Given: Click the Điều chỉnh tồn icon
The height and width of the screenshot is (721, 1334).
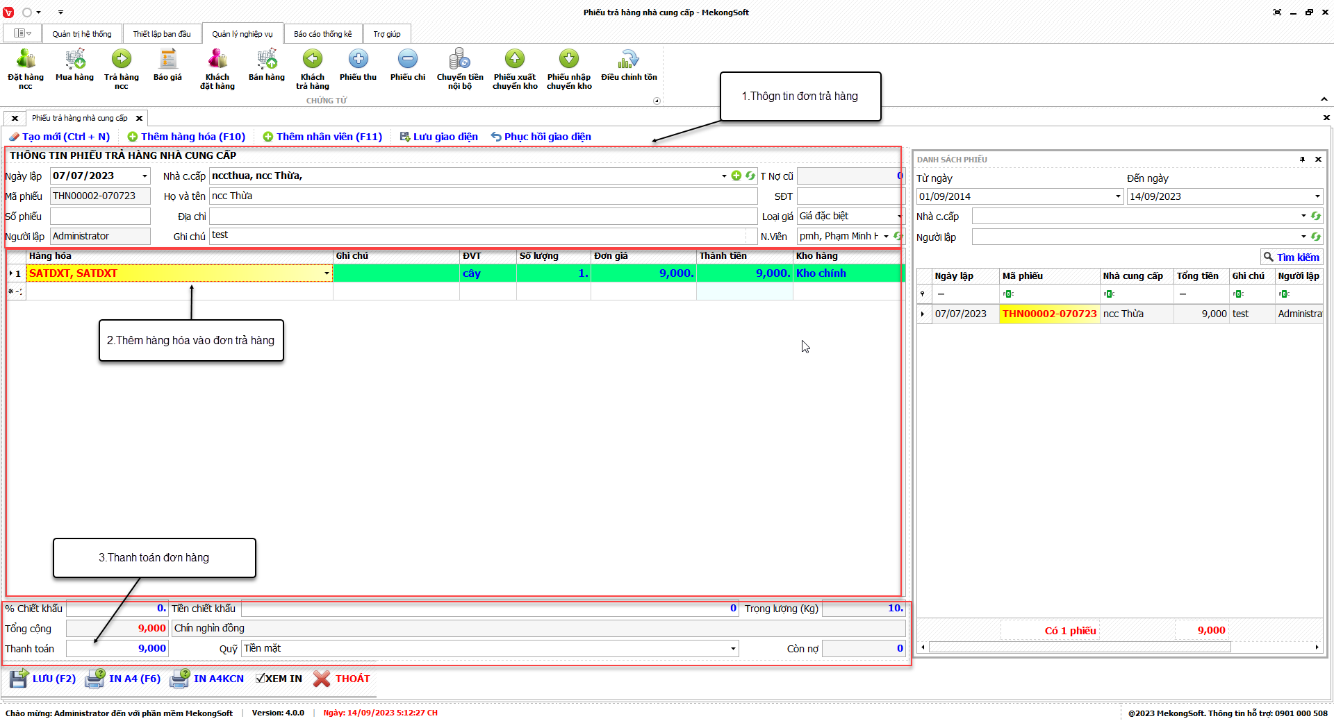Looking at the screenshot, I should coord(629,60).
